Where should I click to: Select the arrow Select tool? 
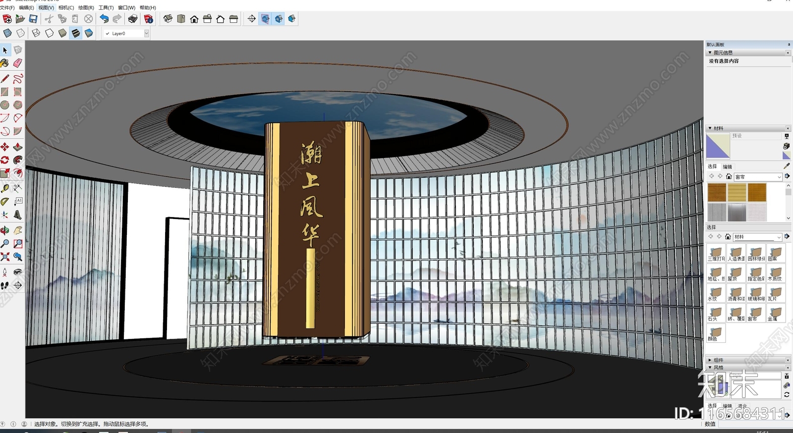click(x=5, y=51)
